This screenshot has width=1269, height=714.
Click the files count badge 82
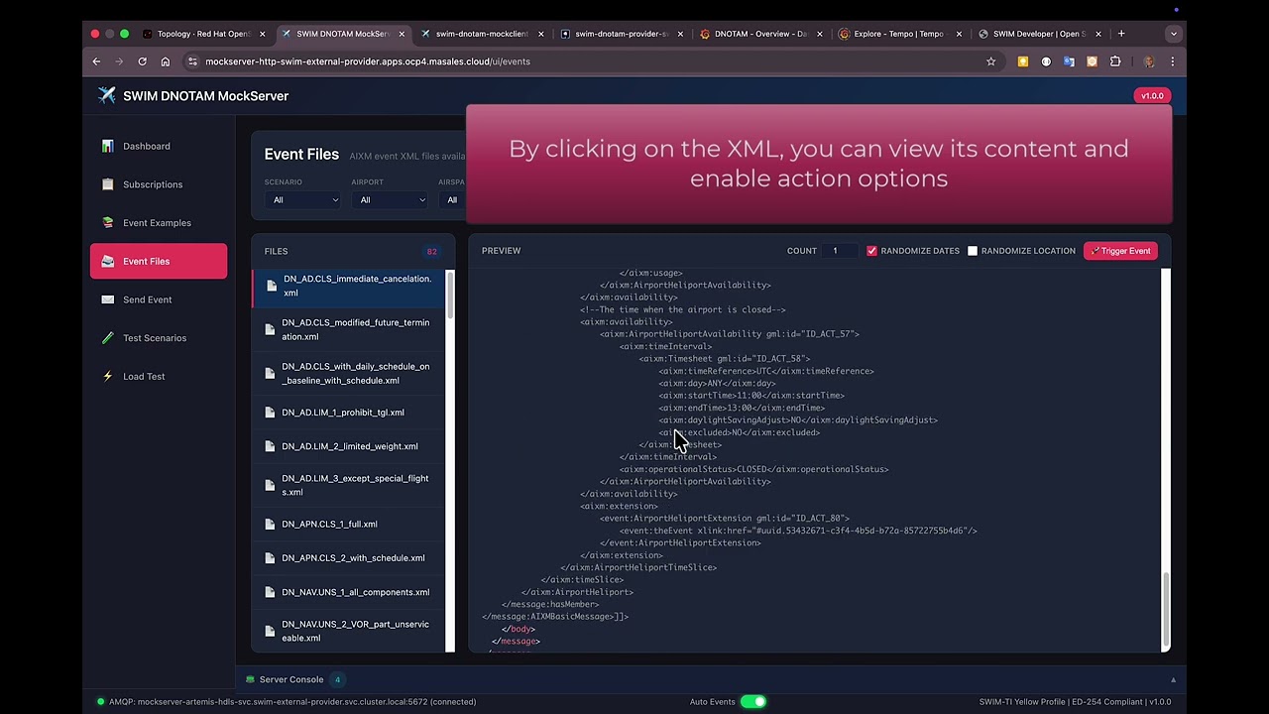coord(431,252)
